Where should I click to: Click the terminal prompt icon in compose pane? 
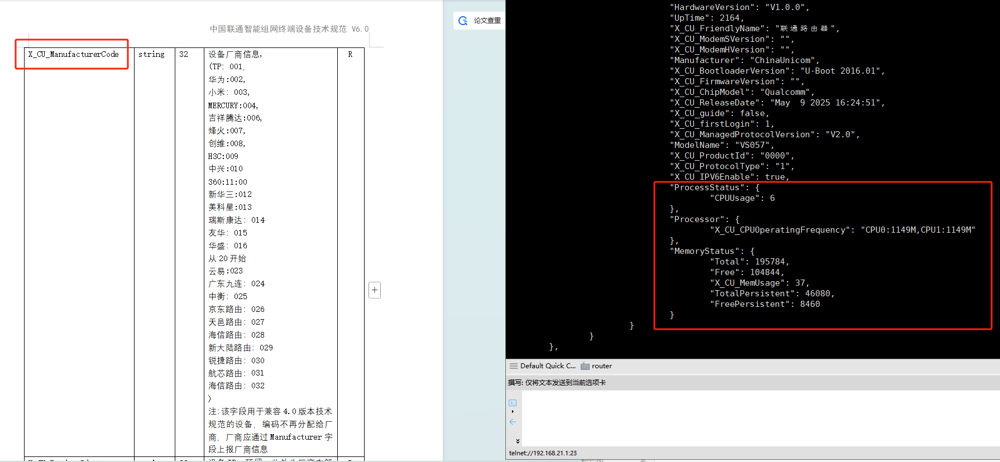[513, 403]
